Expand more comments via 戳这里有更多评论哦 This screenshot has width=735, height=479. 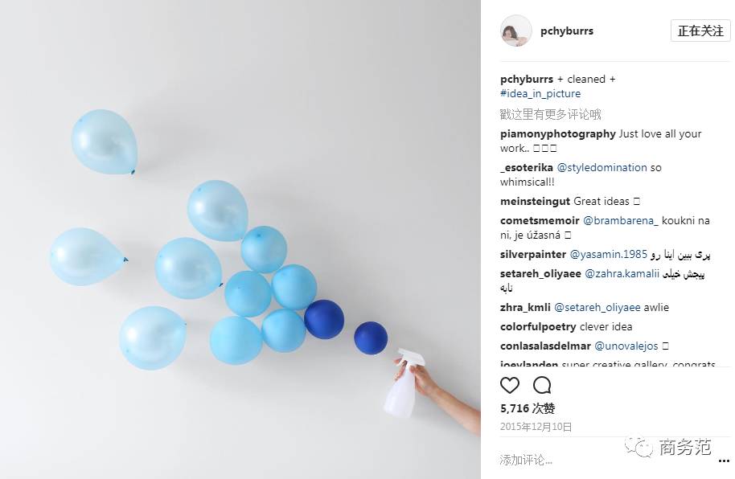[550, 114]
